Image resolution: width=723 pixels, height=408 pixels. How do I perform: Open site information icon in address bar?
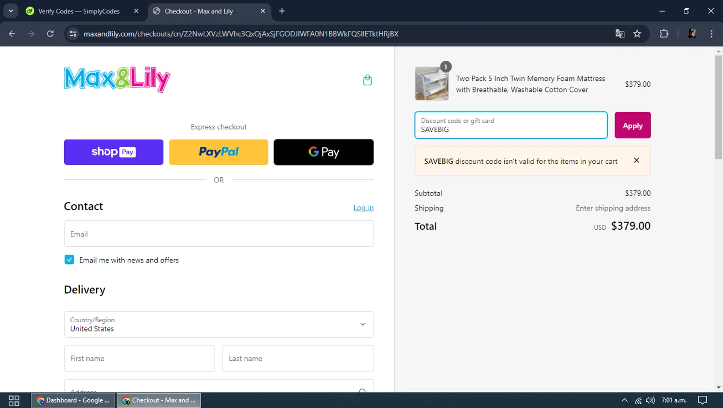click(x=73, y=34)
